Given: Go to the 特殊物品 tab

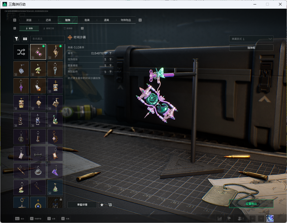Looking at the screenshot, I should (126, 20).
